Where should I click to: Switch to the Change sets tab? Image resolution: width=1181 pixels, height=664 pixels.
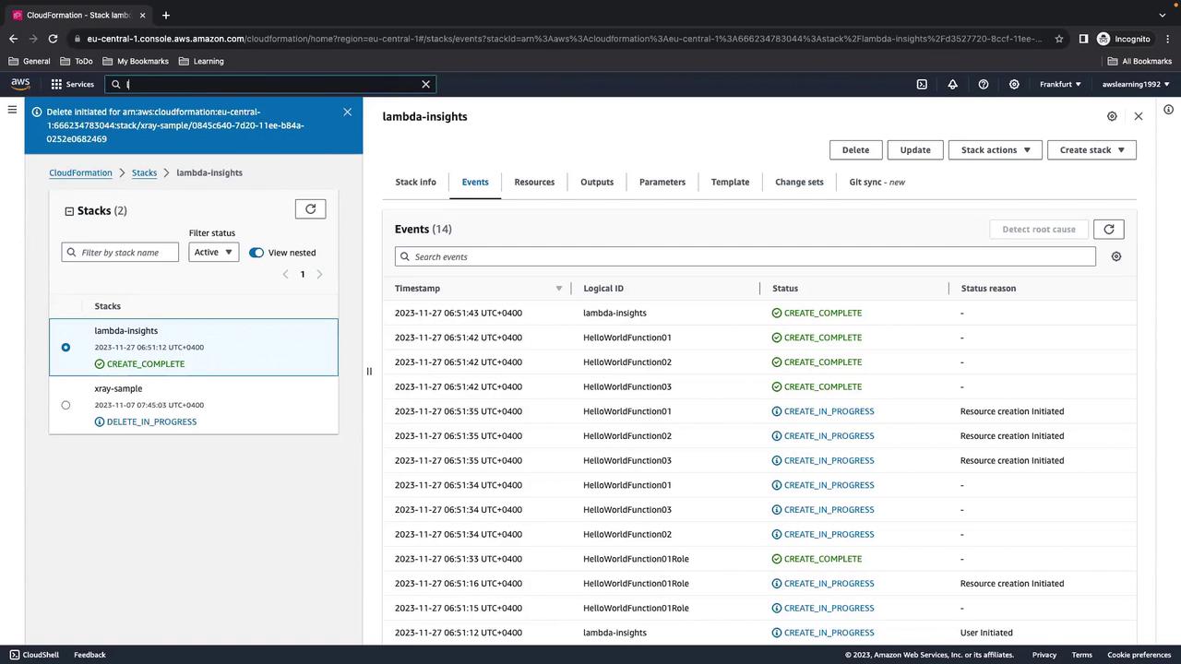click(799, 182)
